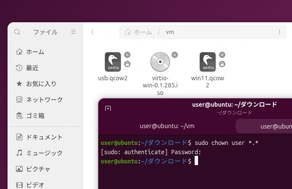Select the ホーム breadcrumb in path bar
Viewport: 292px width, 189px height.
click(138, 32)
